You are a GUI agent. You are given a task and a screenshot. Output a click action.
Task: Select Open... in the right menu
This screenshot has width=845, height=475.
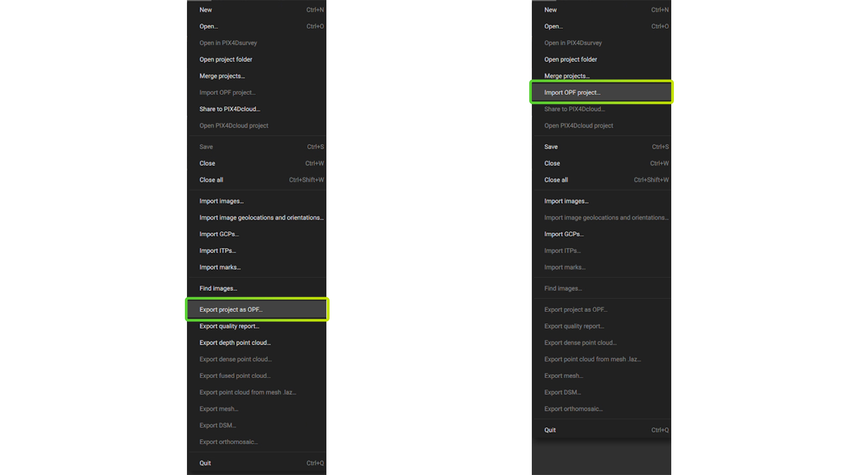[x=602, y=26]
